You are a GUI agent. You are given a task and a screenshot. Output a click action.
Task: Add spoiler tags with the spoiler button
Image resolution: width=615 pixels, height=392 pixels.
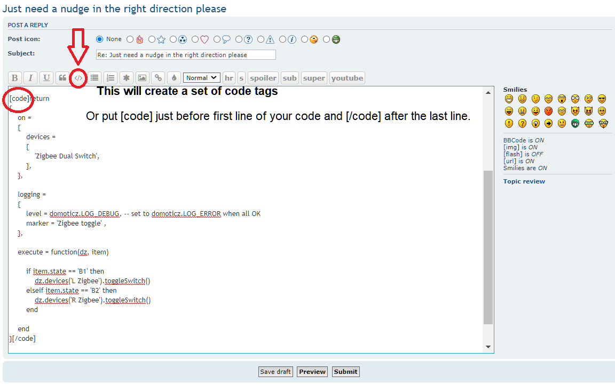click(x=263, y=77)
